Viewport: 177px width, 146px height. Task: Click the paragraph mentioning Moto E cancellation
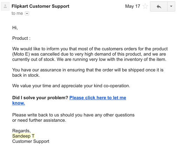(90, 54)
